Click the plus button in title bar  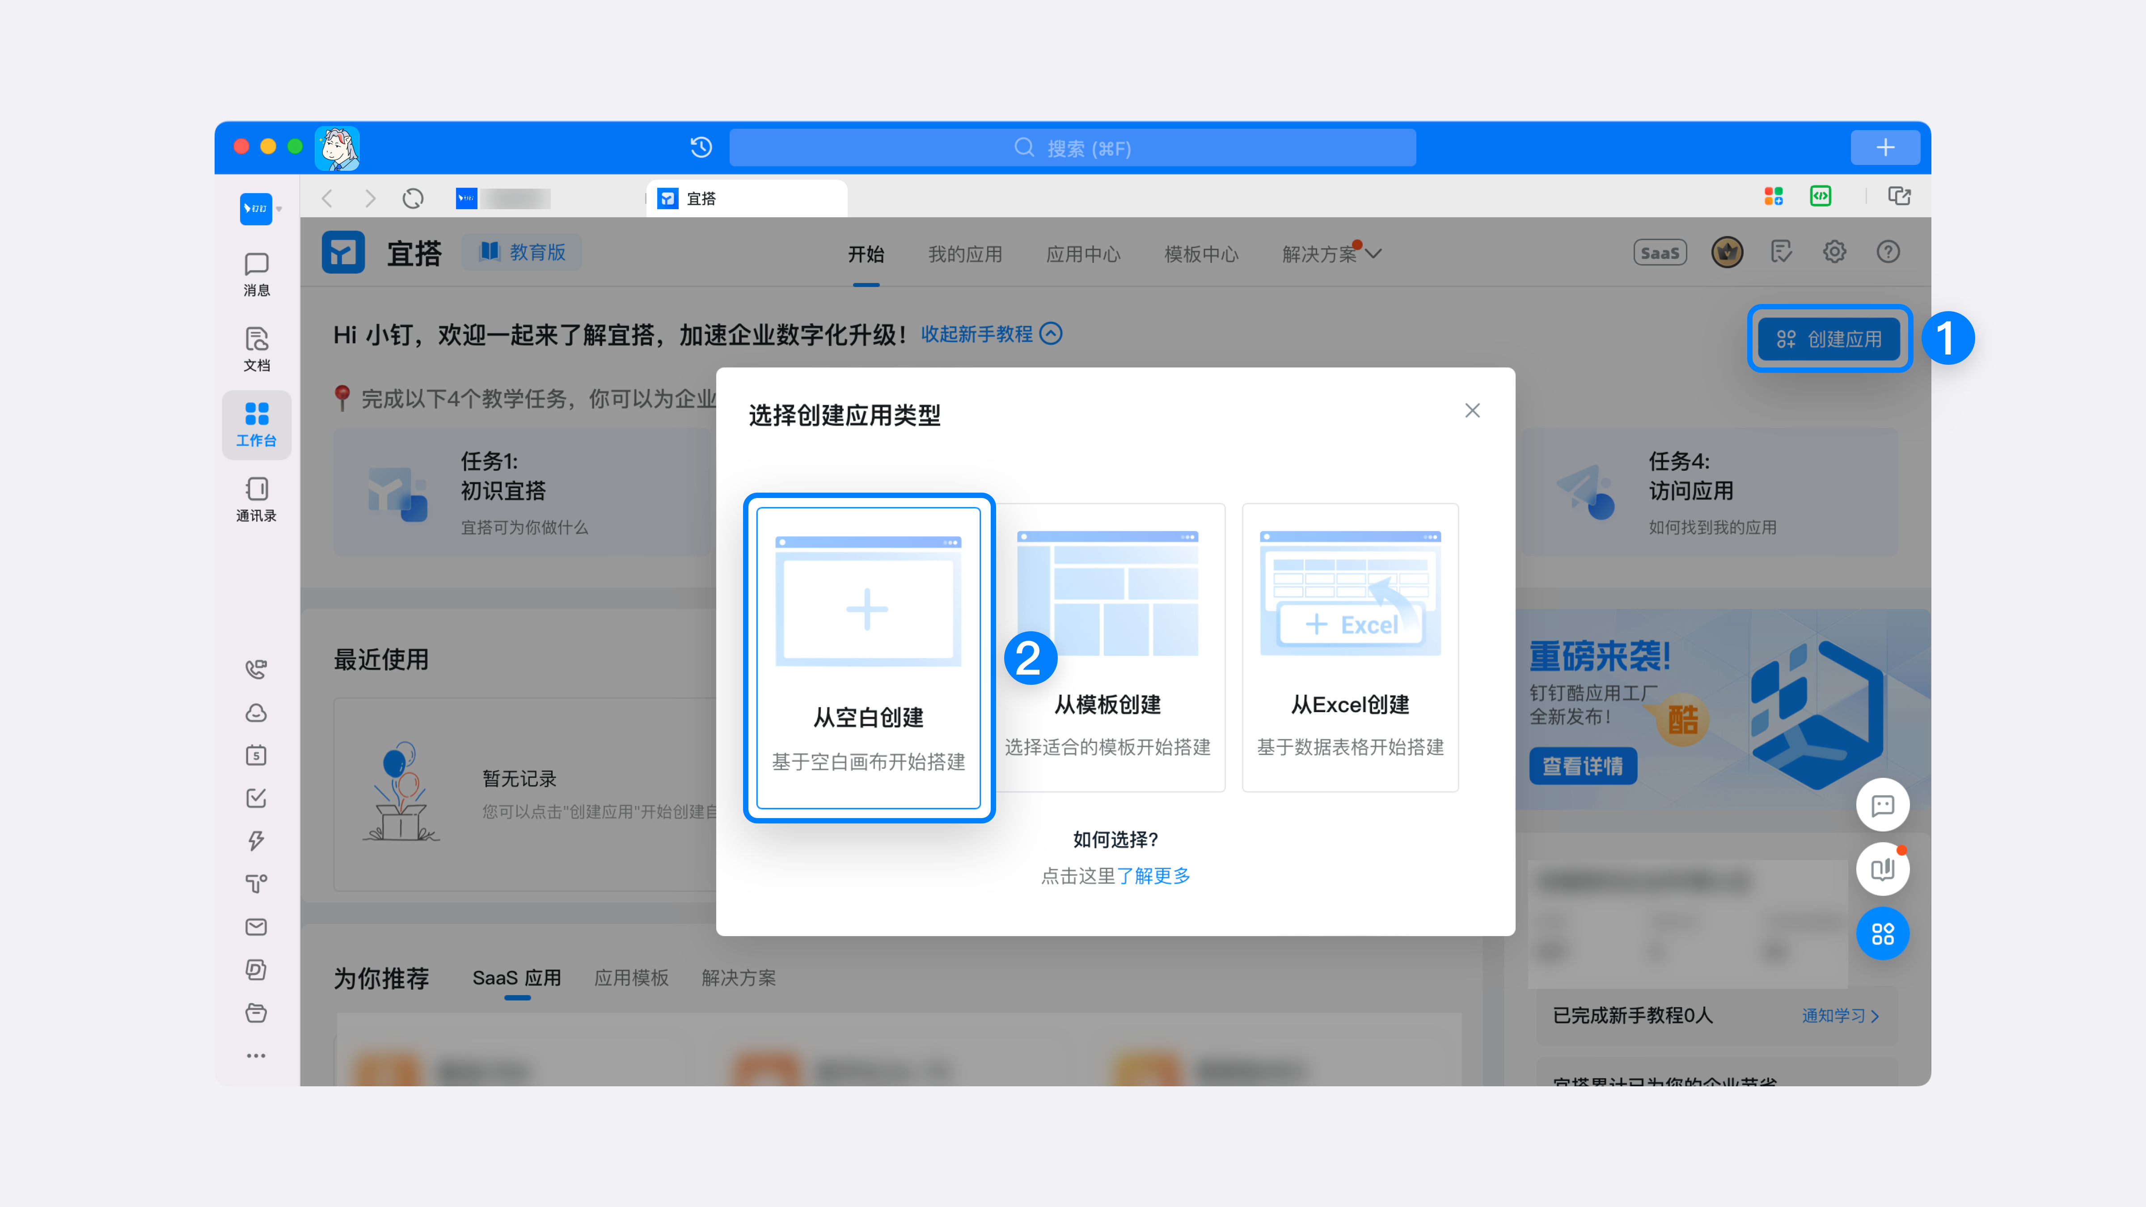click(x=1885, y=148)
